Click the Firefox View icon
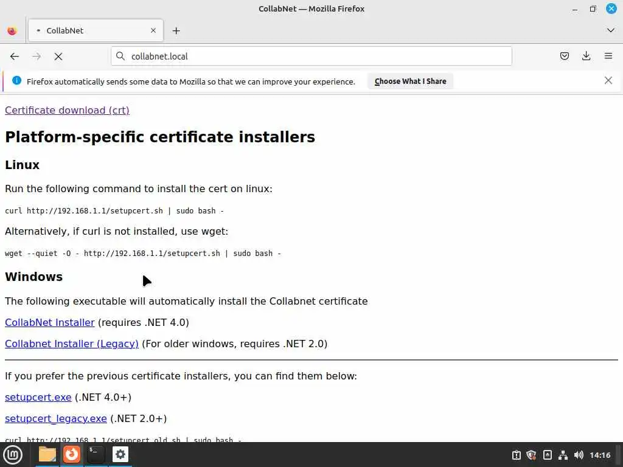 12,30
